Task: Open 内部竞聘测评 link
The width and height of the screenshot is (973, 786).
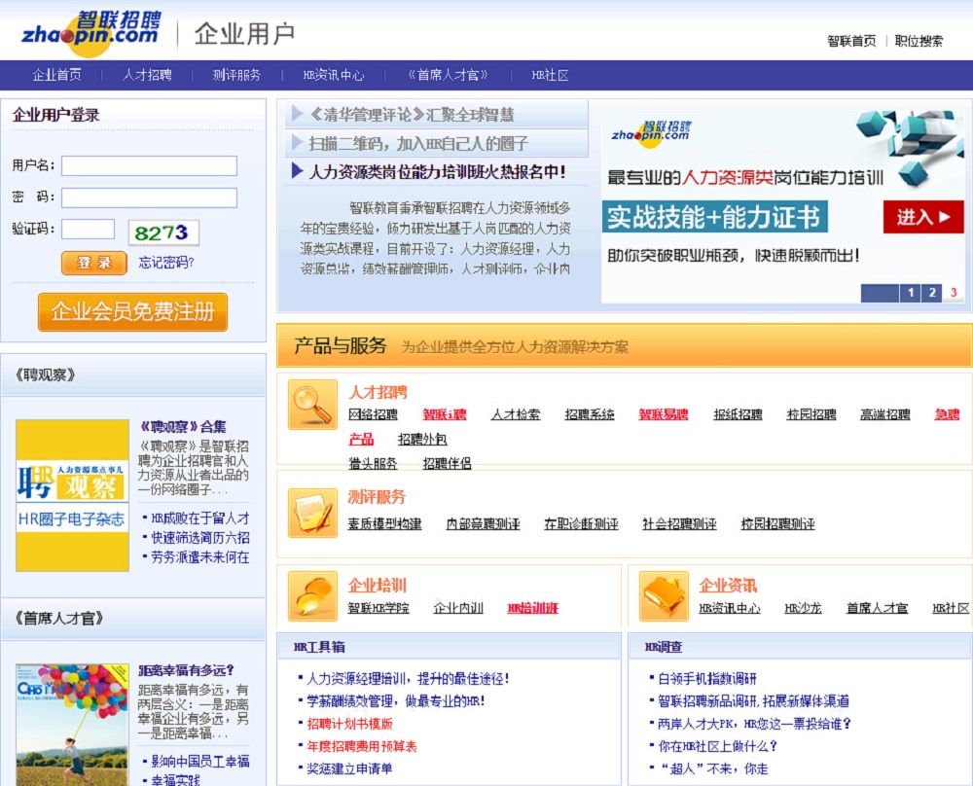Action: (x=483, y=523)
